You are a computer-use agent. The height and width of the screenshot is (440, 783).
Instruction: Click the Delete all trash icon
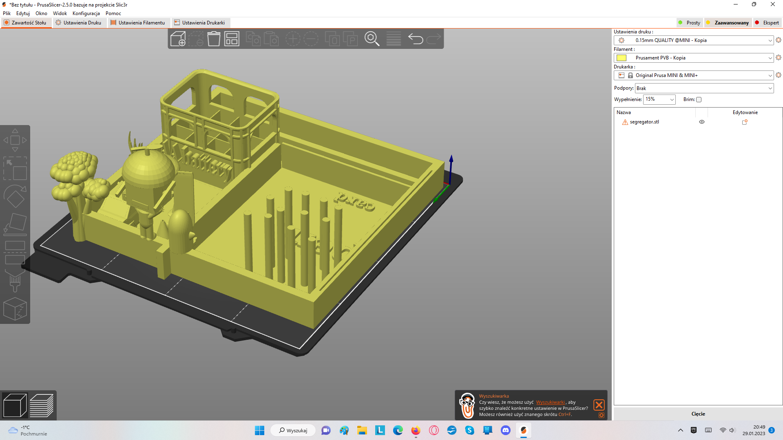(214, 39)
